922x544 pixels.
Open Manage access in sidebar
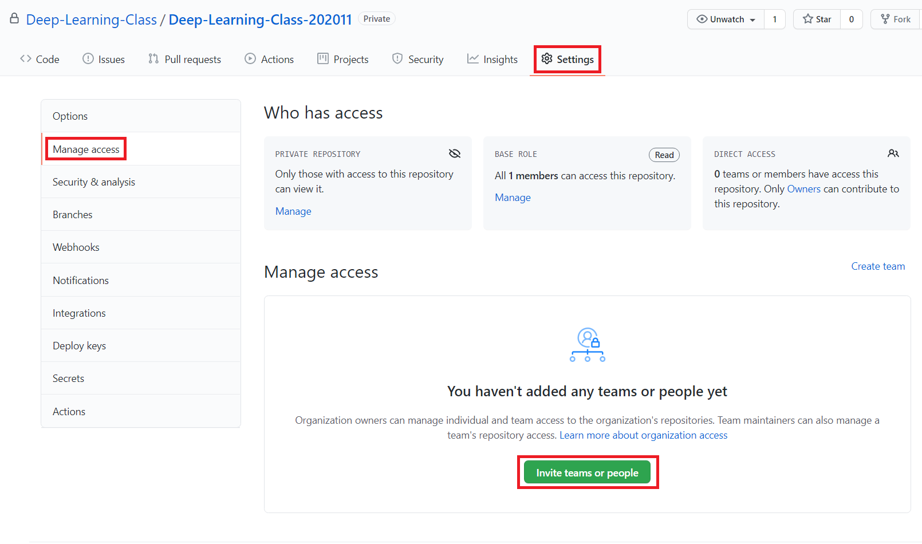click(x=141, y=149)
